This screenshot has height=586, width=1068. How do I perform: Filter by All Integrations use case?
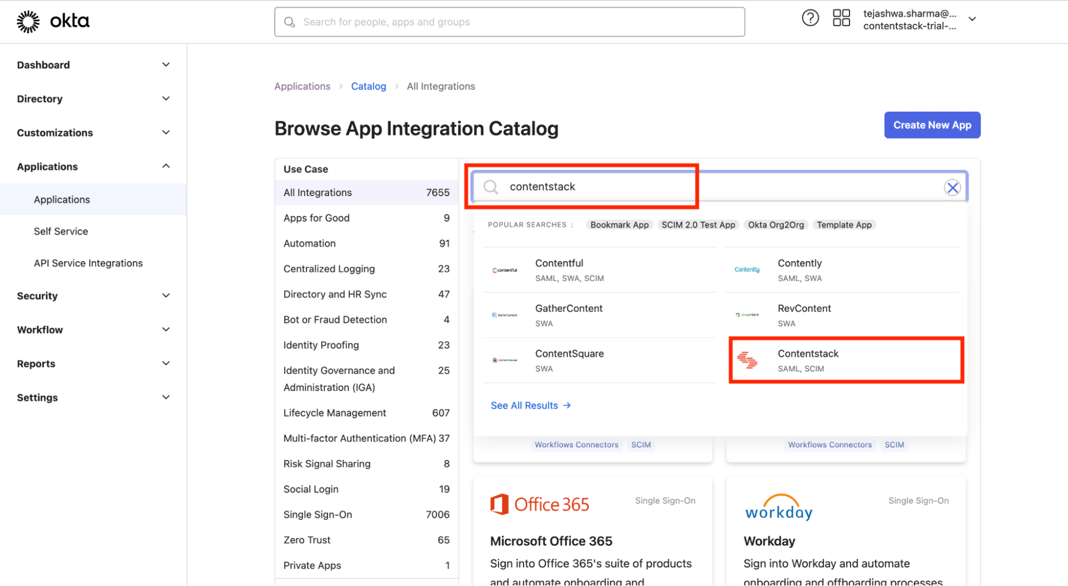click(366, 192)
